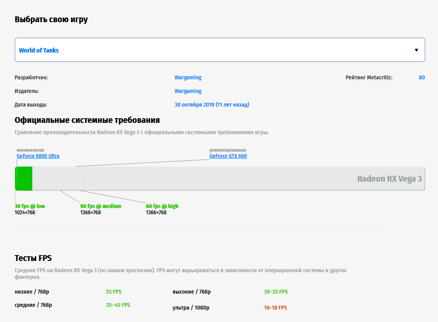
Task: Follow the GeForce GTX 660 link
Action: tap(228, 156)
